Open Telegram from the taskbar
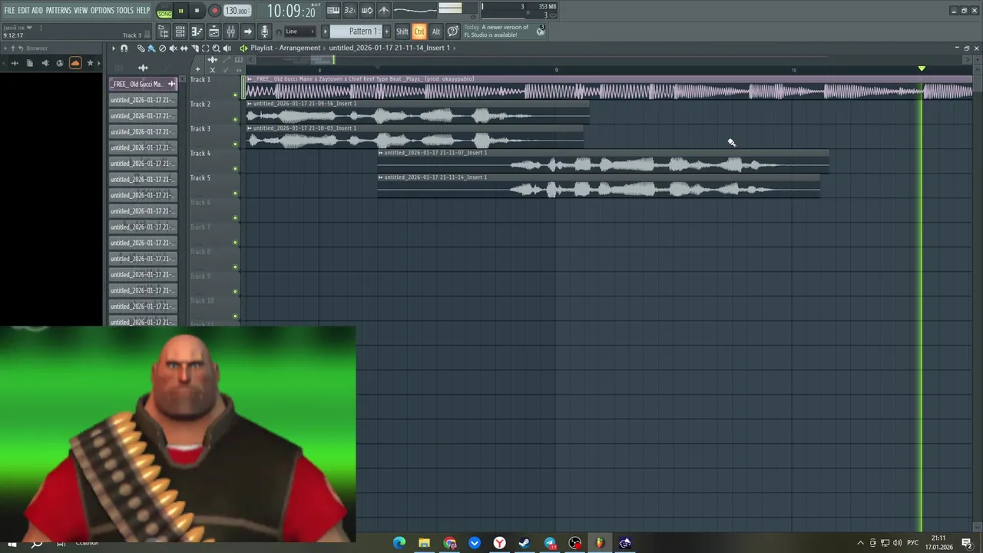 click(550, 543)
